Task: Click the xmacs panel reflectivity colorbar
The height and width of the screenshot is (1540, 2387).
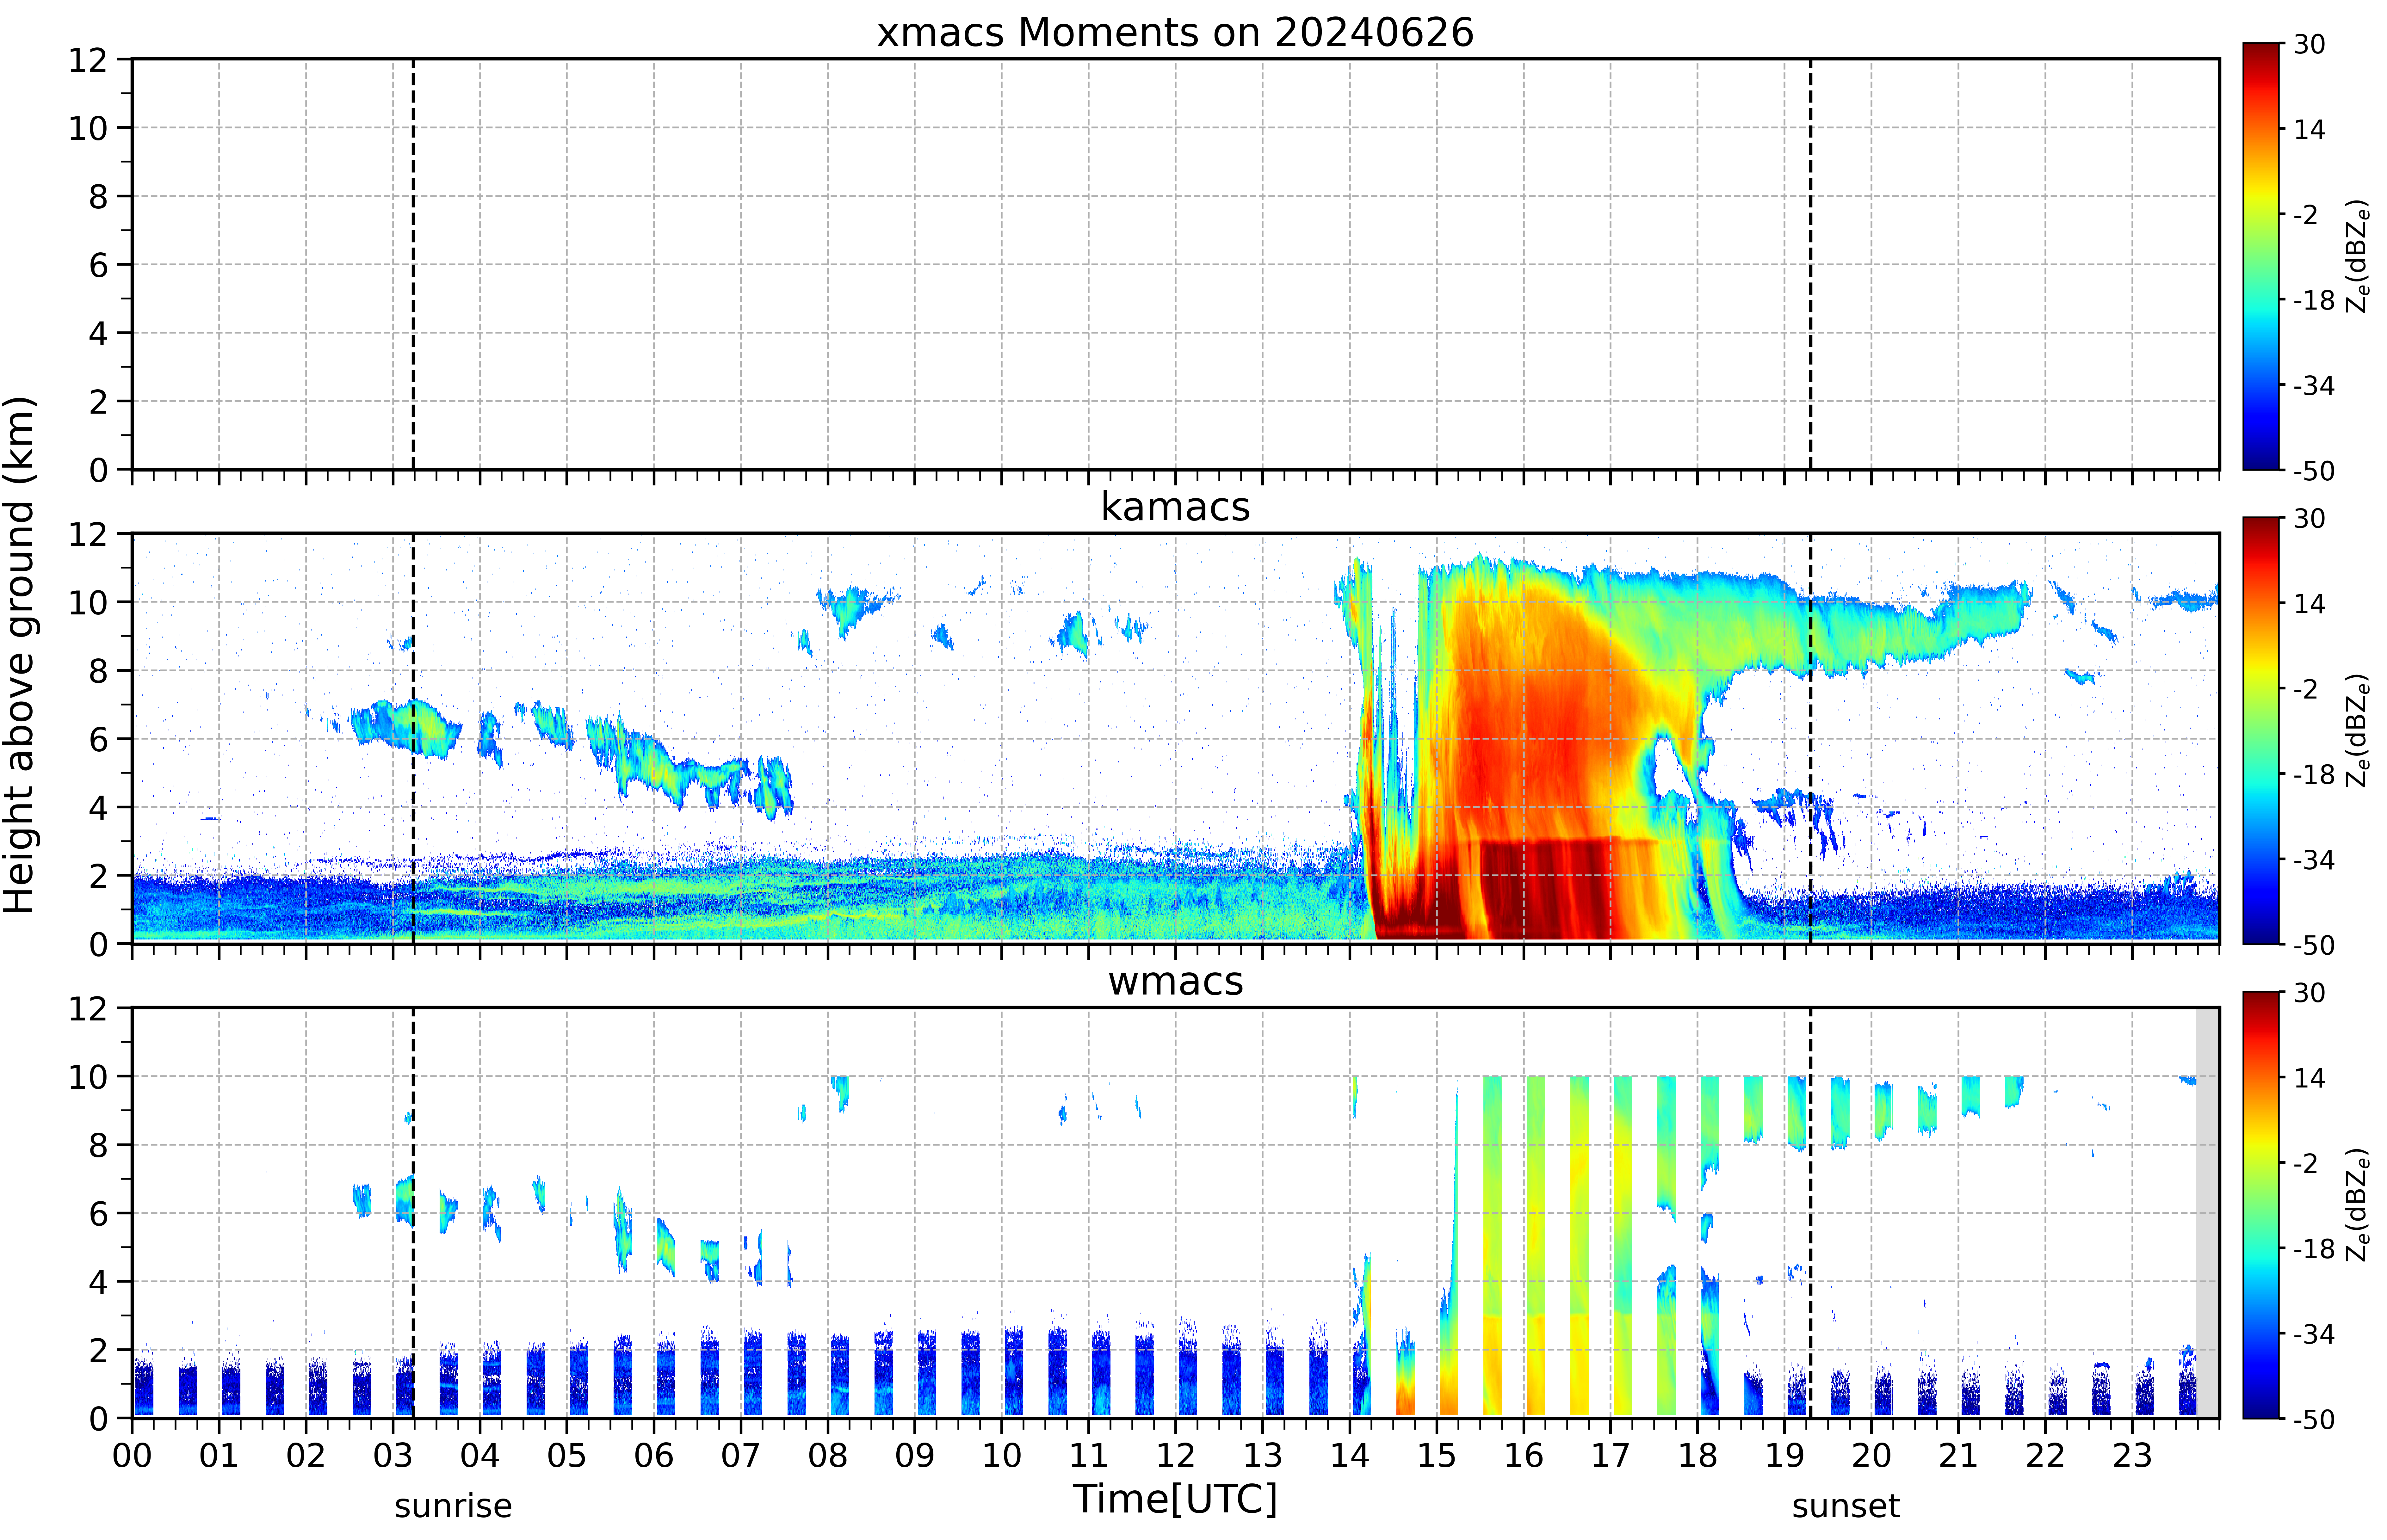Action: coord(2261,256)
